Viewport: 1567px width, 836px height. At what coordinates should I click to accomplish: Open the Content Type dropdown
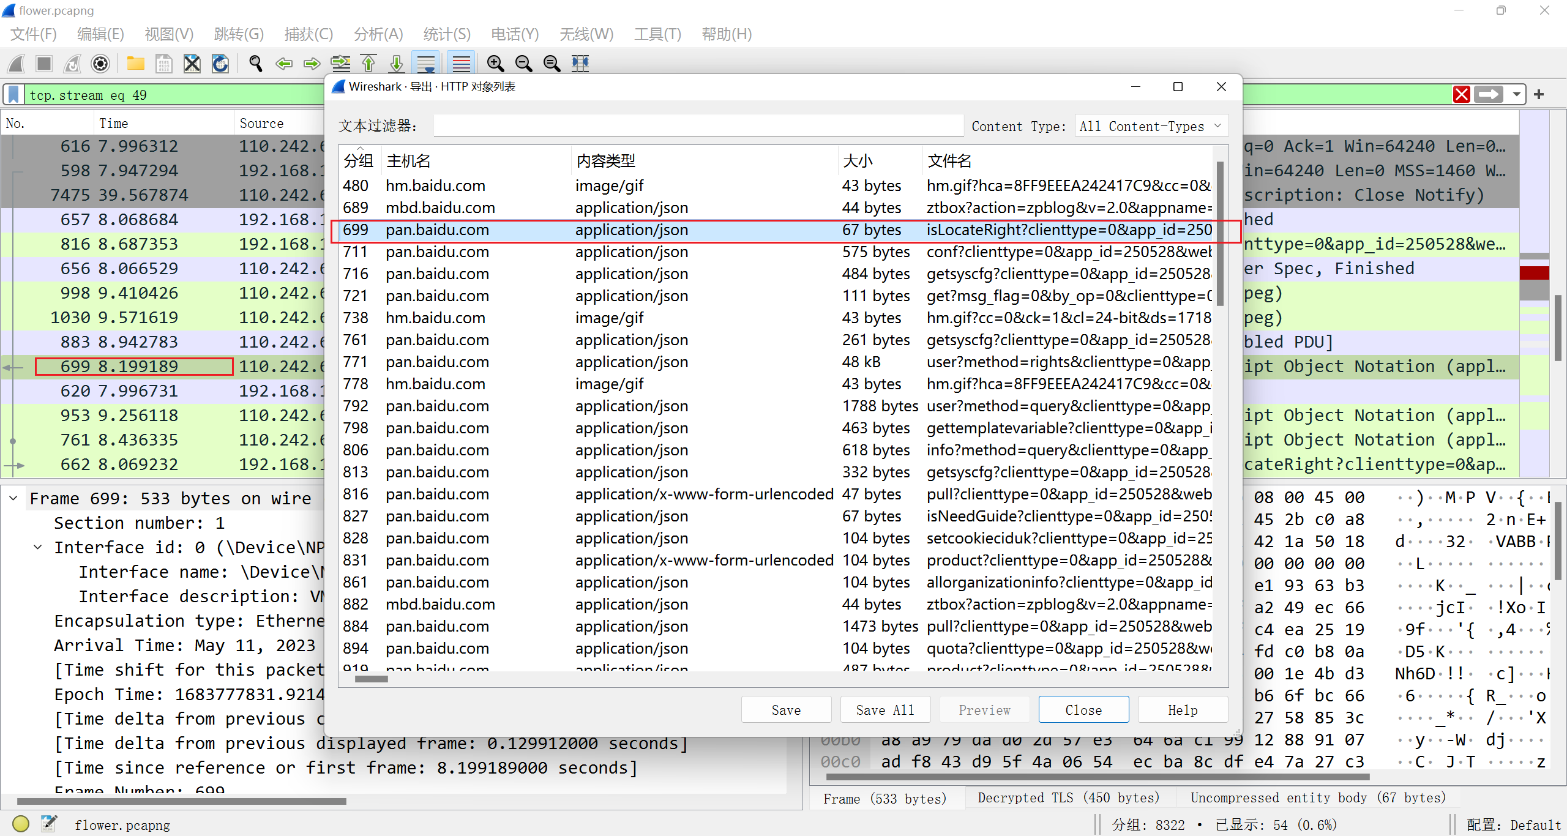[x=1150, y=126]
